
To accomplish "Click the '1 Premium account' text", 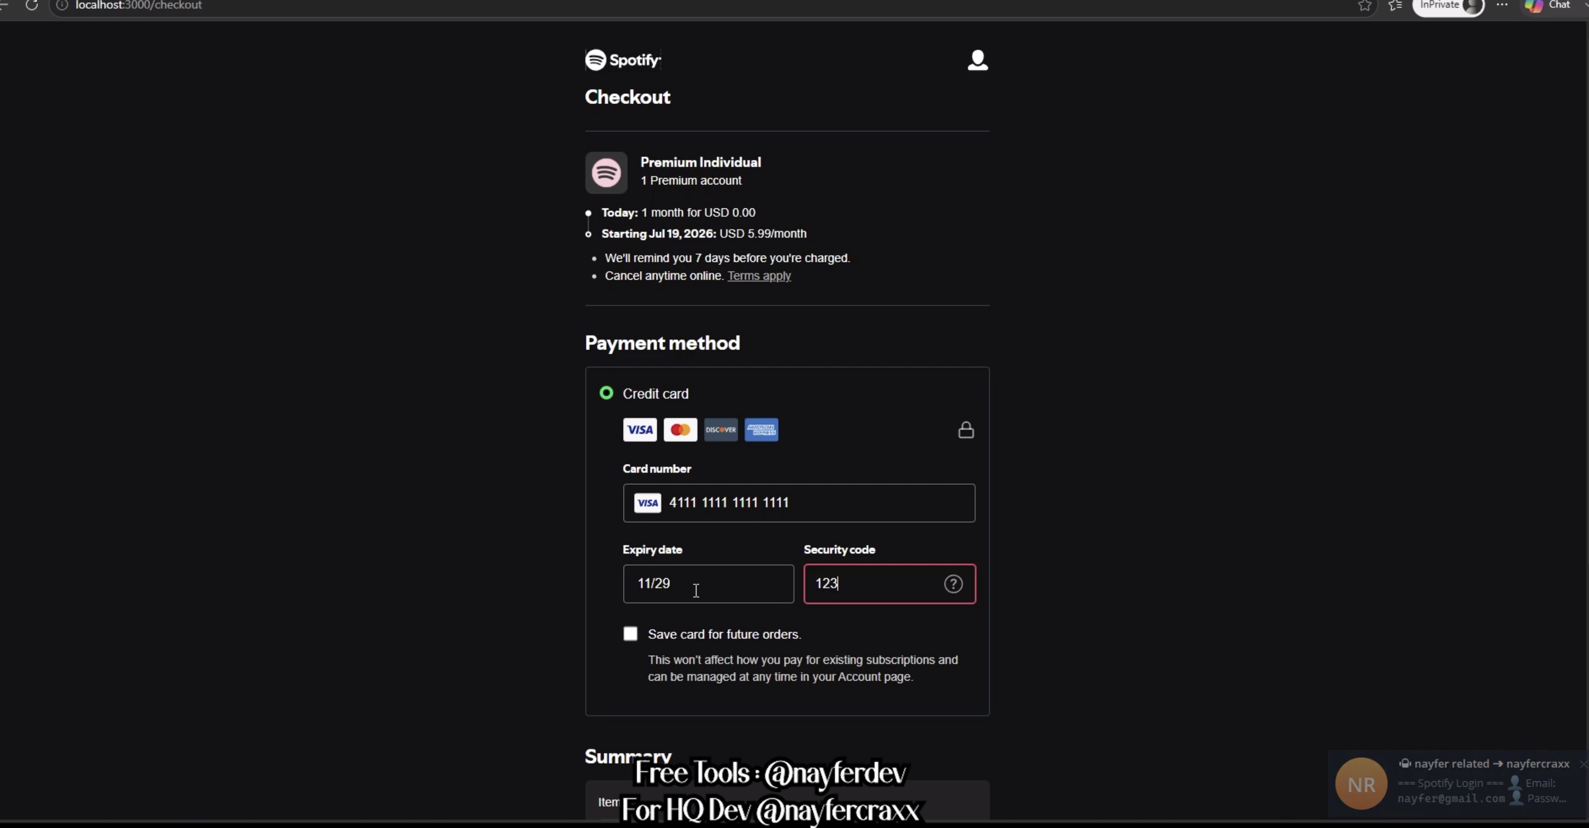I will pos(691,181).
